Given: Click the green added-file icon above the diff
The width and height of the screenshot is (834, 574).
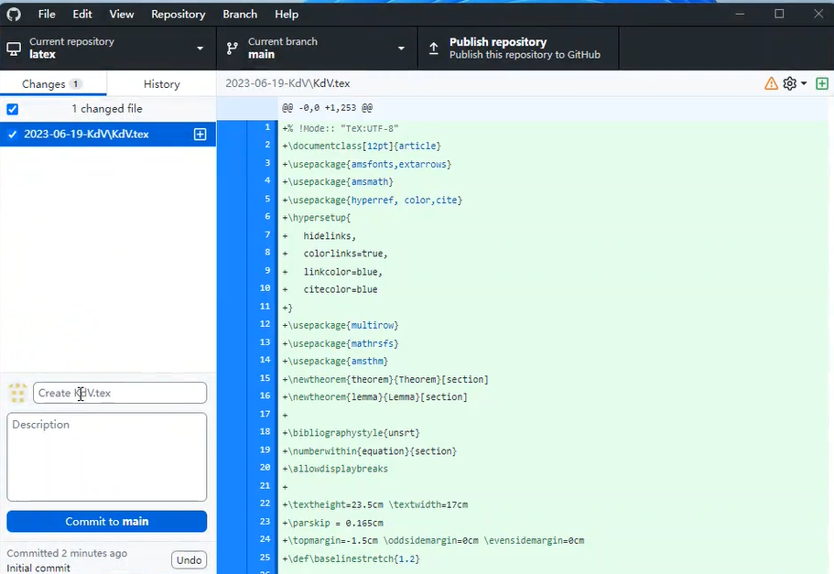Looking at the screenshot, I should 821,83.
